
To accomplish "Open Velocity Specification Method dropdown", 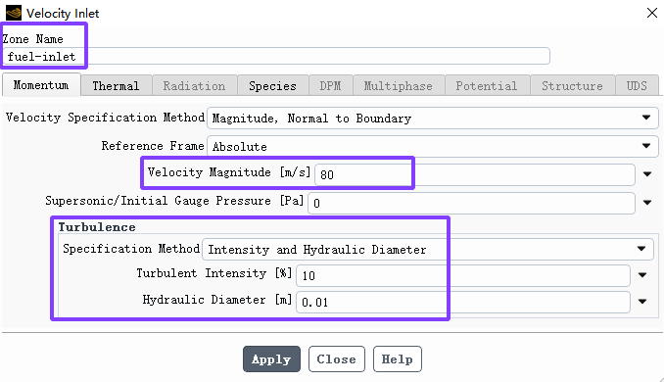I will [432, 118].
